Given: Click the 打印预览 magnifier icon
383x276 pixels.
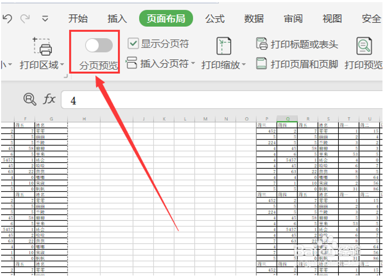Looking at the screenshot, I should pos(364,46).
